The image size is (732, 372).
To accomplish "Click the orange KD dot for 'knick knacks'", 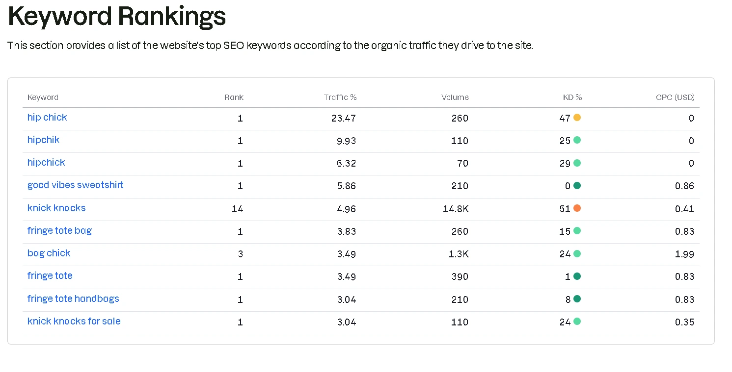I will pyautogui.click(x=577, y=208).
